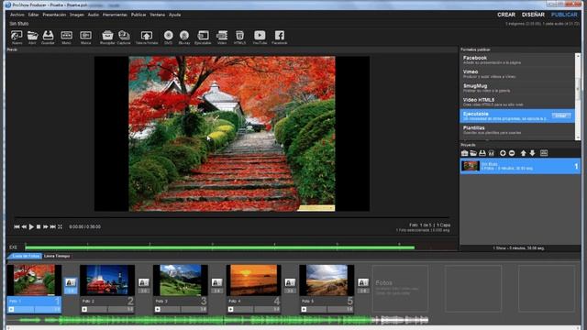This screenshot has width=587, height=330.
Task: Open the Publicar menu
Action: click(x=138, y=15)
